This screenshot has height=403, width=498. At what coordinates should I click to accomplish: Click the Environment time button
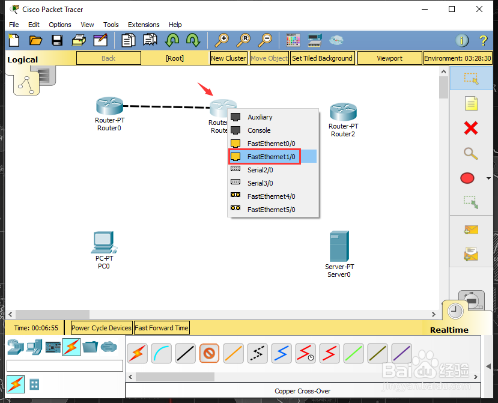[x=458, y=58]
